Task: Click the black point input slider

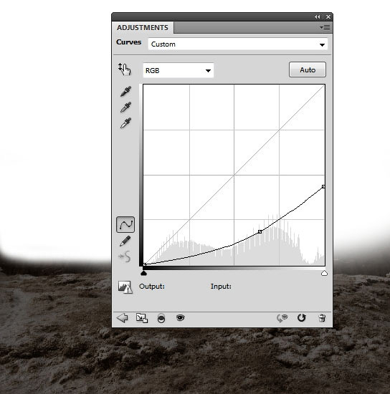Action: click(143, 273)
